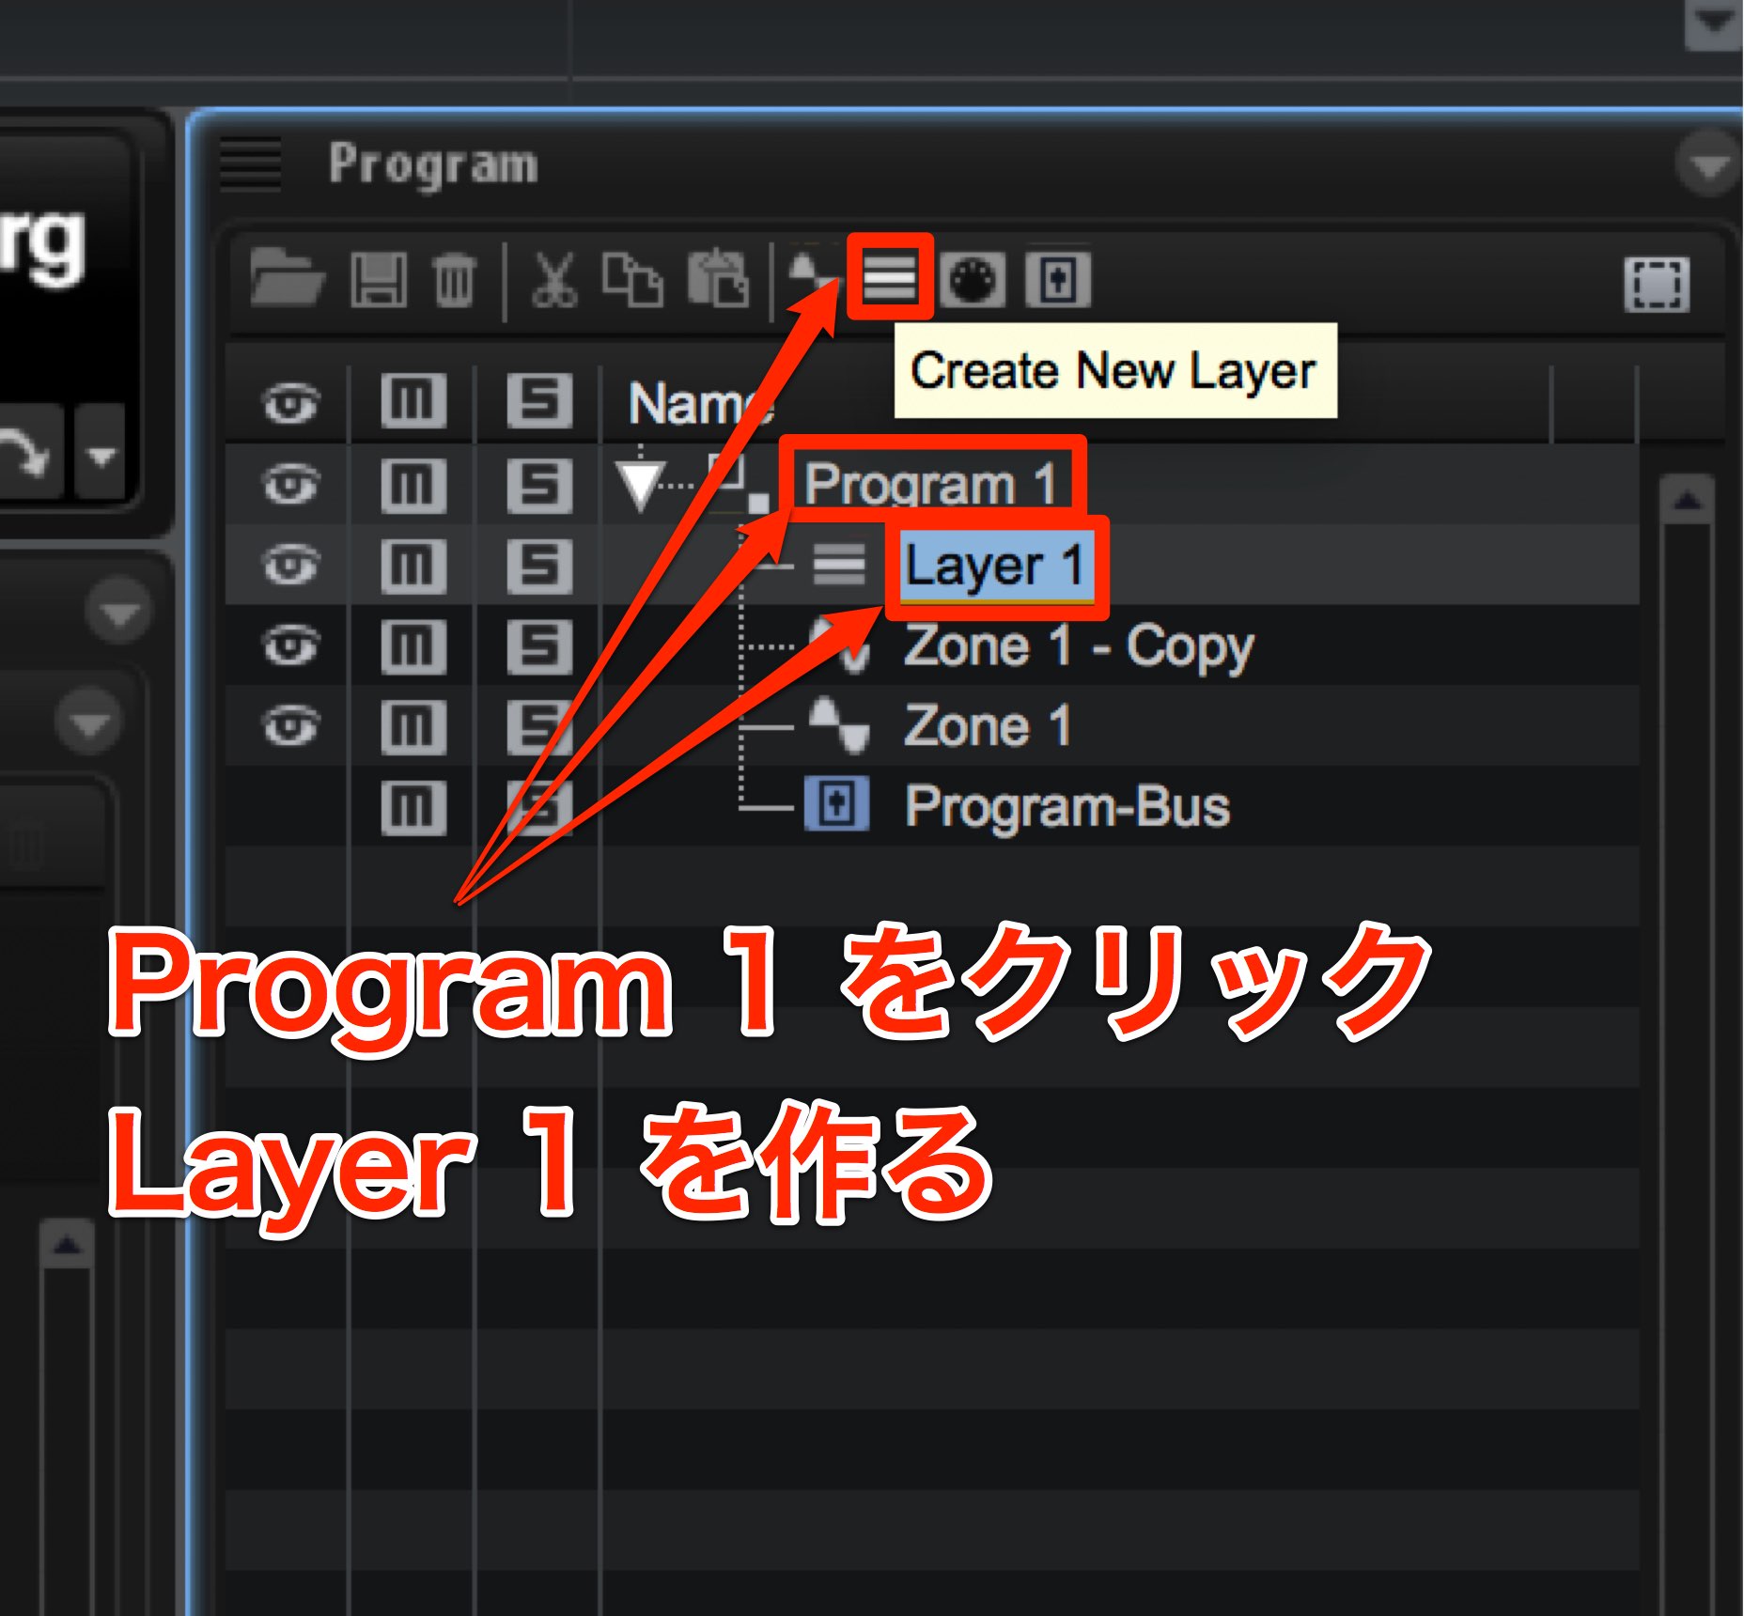Solo Program 1
The width and height of the screenshot is (1744, 1616).
[x=539, y=486]
